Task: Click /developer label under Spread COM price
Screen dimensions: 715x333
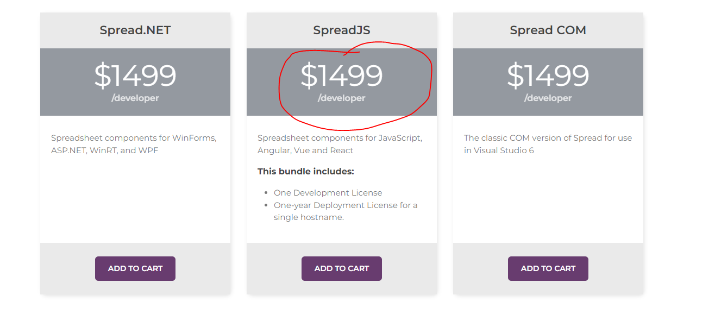Action: tap(548, 98)
